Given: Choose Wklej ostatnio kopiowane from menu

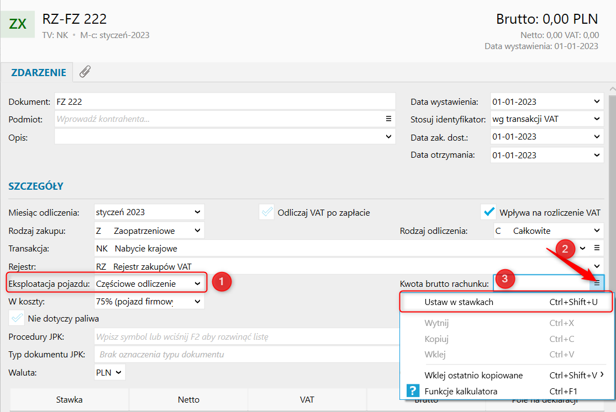Looking at the screenshot, I should [x=473, y=376].
